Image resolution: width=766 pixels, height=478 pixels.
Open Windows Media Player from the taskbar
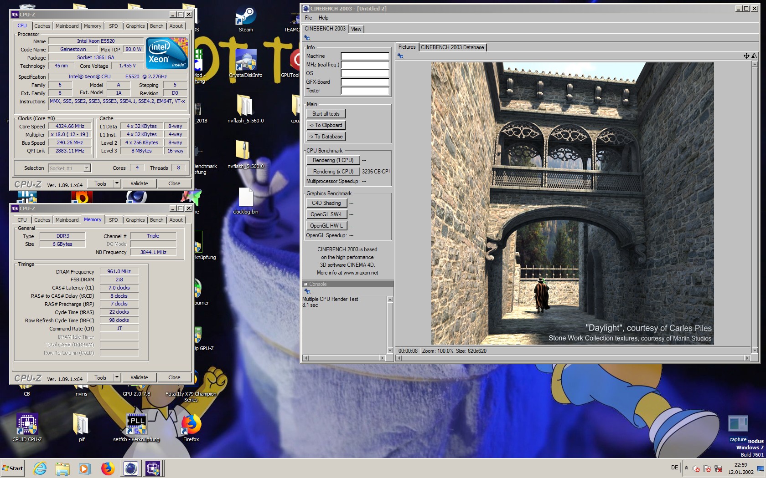85,468
